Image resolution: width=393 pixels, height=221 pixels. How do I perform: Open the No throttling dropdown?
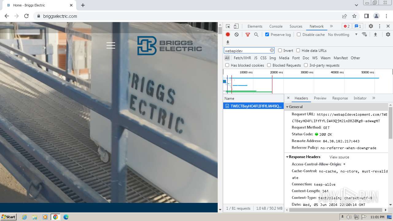(x=343, y=35)
